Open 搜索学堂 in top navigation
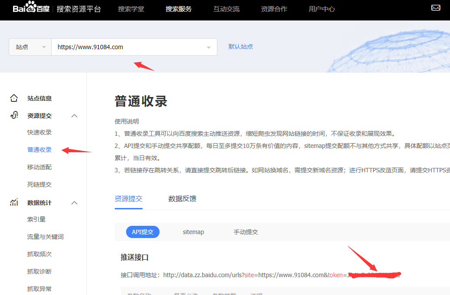The width and height of the screenshot is (450, 295). coord(131,9)
